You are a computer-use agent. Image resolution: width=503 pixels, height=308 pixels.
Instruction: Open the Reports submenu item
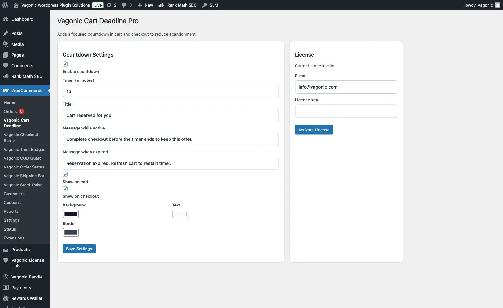(x=11, y=212)
